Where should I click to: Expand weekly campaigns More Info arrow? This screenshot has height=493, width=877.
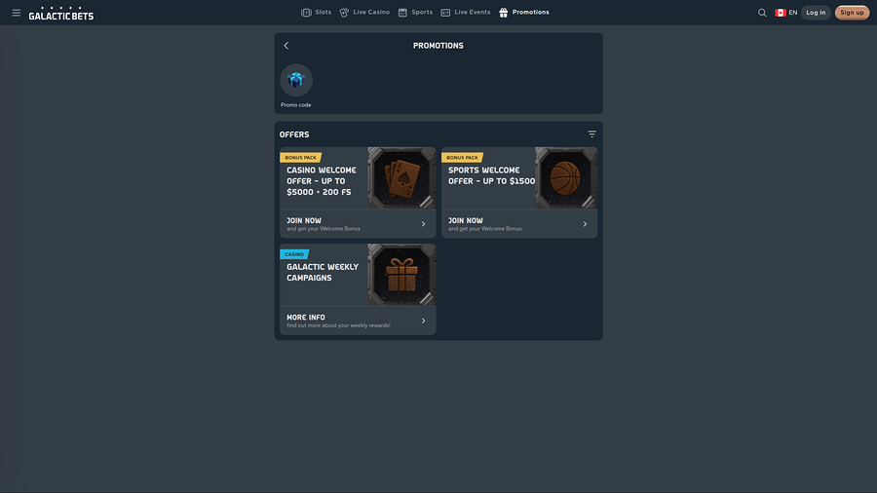(x=423, y=321)
